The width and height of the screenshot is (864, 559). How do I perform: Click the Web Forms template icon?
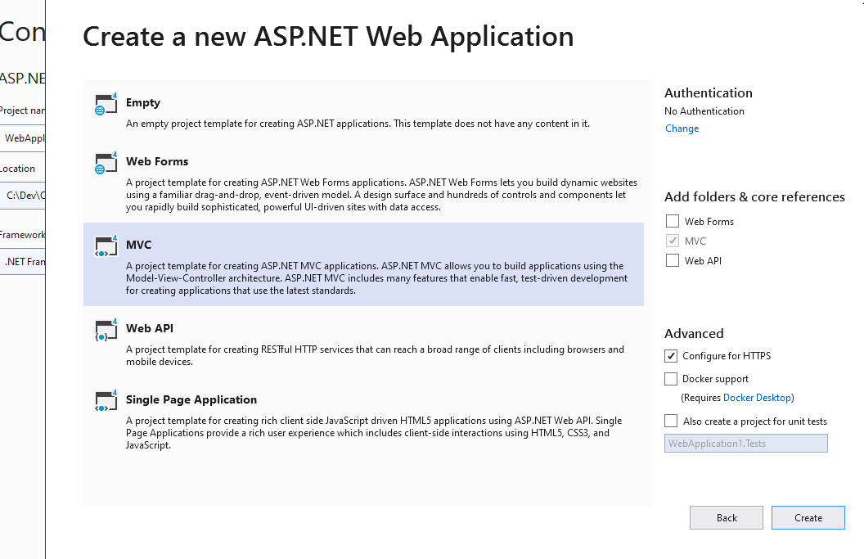(x=106, y=163)
